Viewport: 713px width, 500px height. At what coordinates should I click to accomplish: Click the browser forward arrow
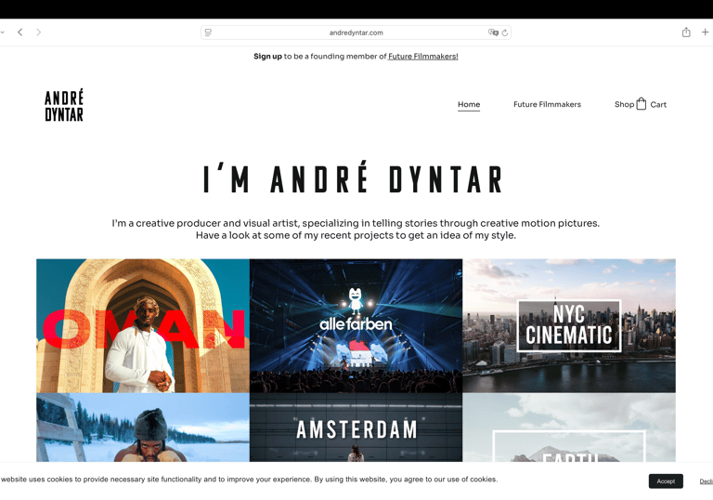39,32
